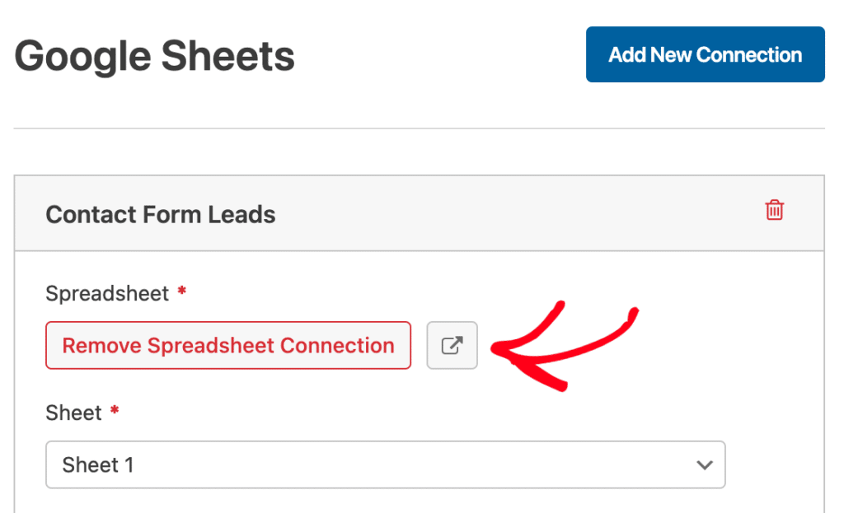The height and width of the screenshot is (513, 844).
Task: Click the red trash can icon
Action: [x=774, y=210]
